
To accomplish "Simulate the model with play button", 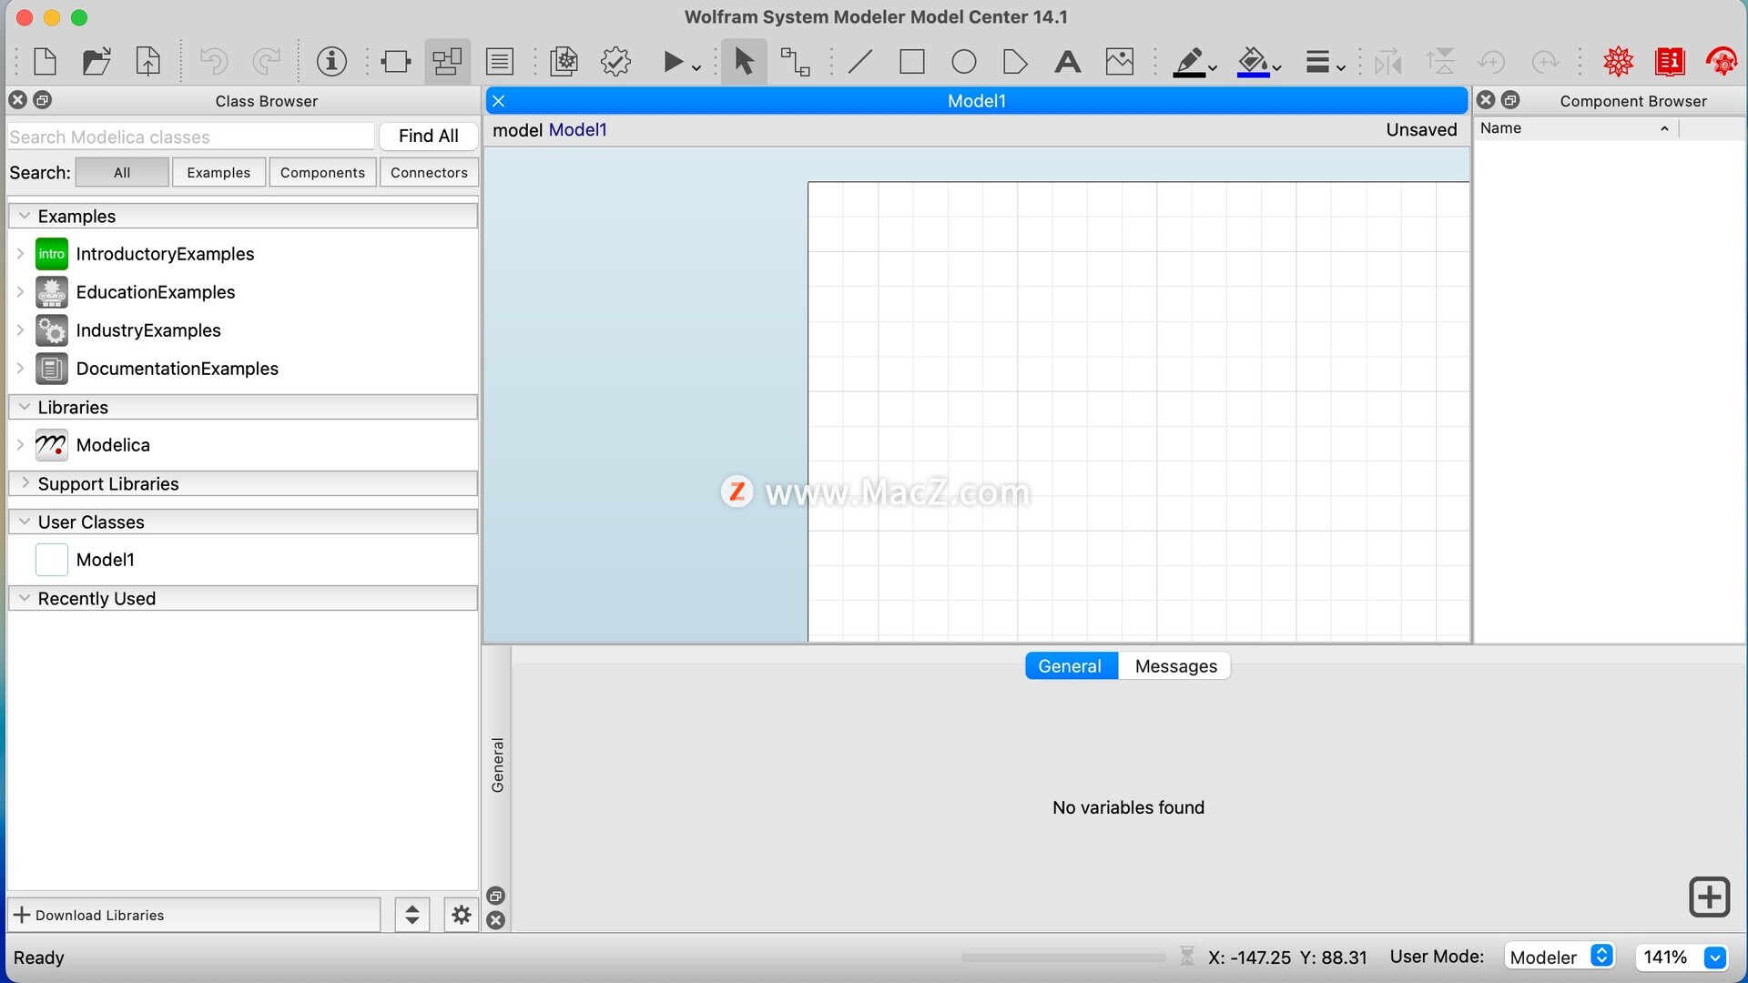I will 673,62.
